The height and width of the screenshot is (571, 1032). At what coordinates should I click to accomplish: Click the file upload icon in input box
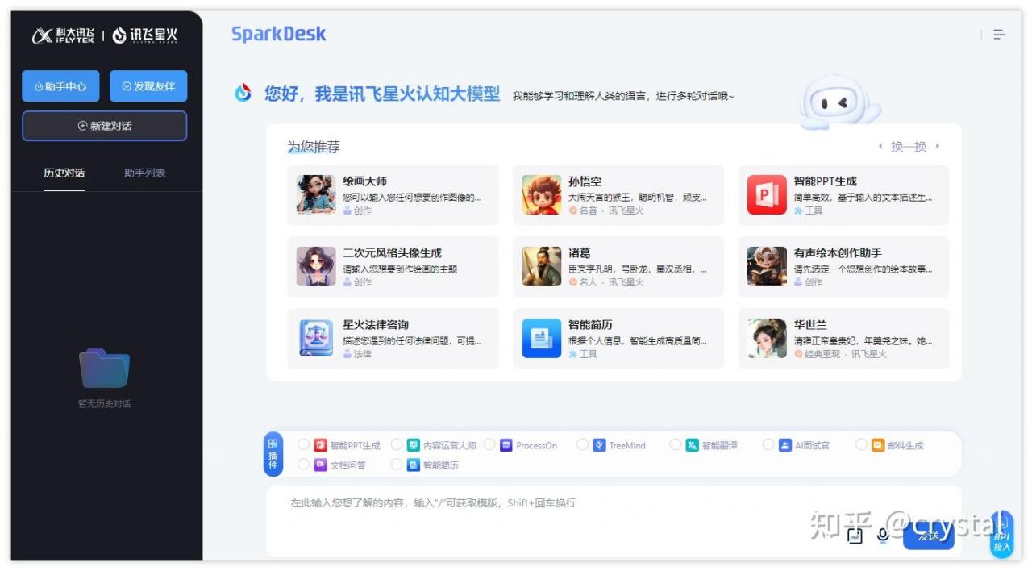pyautogui.click(x=855, y=535)
